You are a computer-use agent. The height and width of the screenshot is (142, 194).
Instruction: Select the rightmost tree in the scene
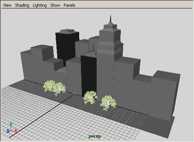tap(108, 103)
